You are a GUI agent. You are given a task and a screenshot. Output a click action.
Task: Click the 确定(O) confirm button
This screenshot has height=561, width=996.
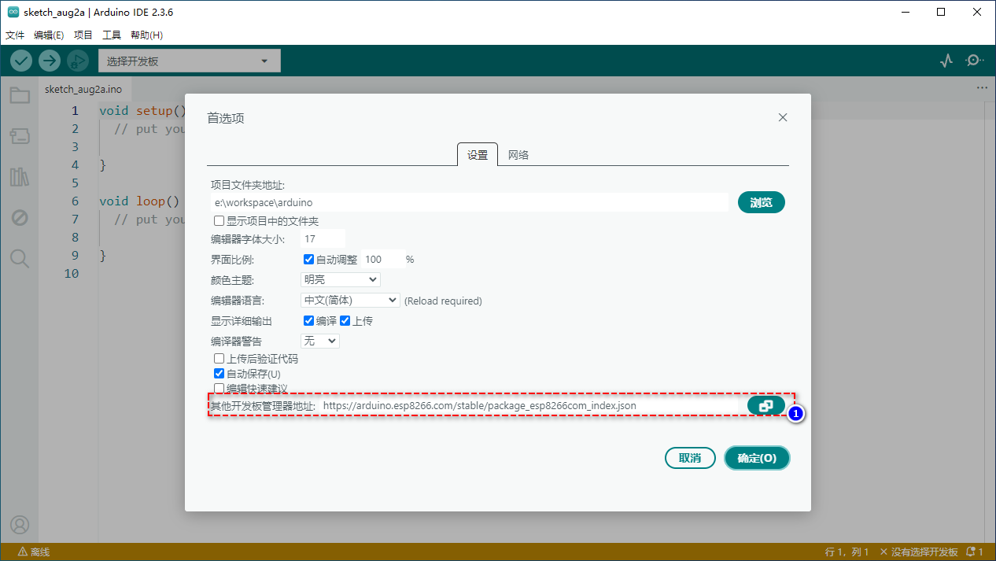[757, 458]
